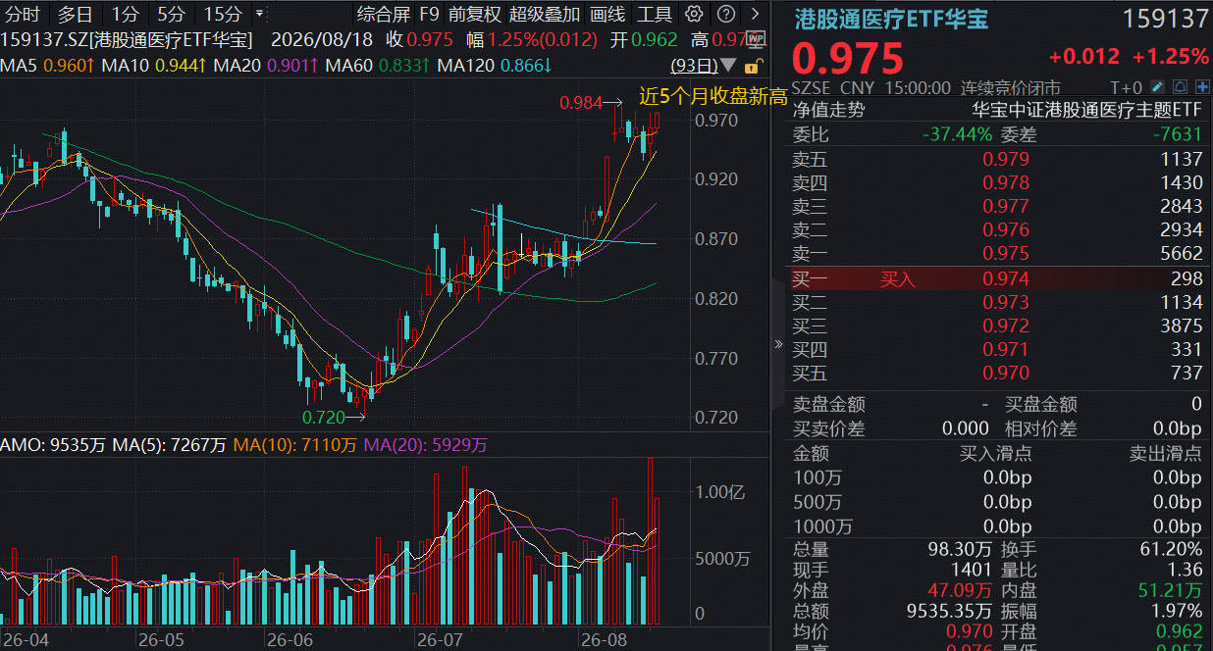Viewport: 1213px width, 651px height.
Task: Collapse the side panel double-arrow handle
Action: click(779, 344)
